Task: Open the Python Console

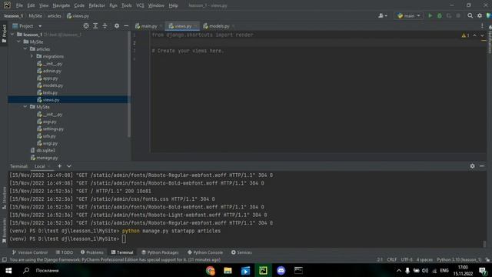Action: pyautogui.click(x=205, y=252)
